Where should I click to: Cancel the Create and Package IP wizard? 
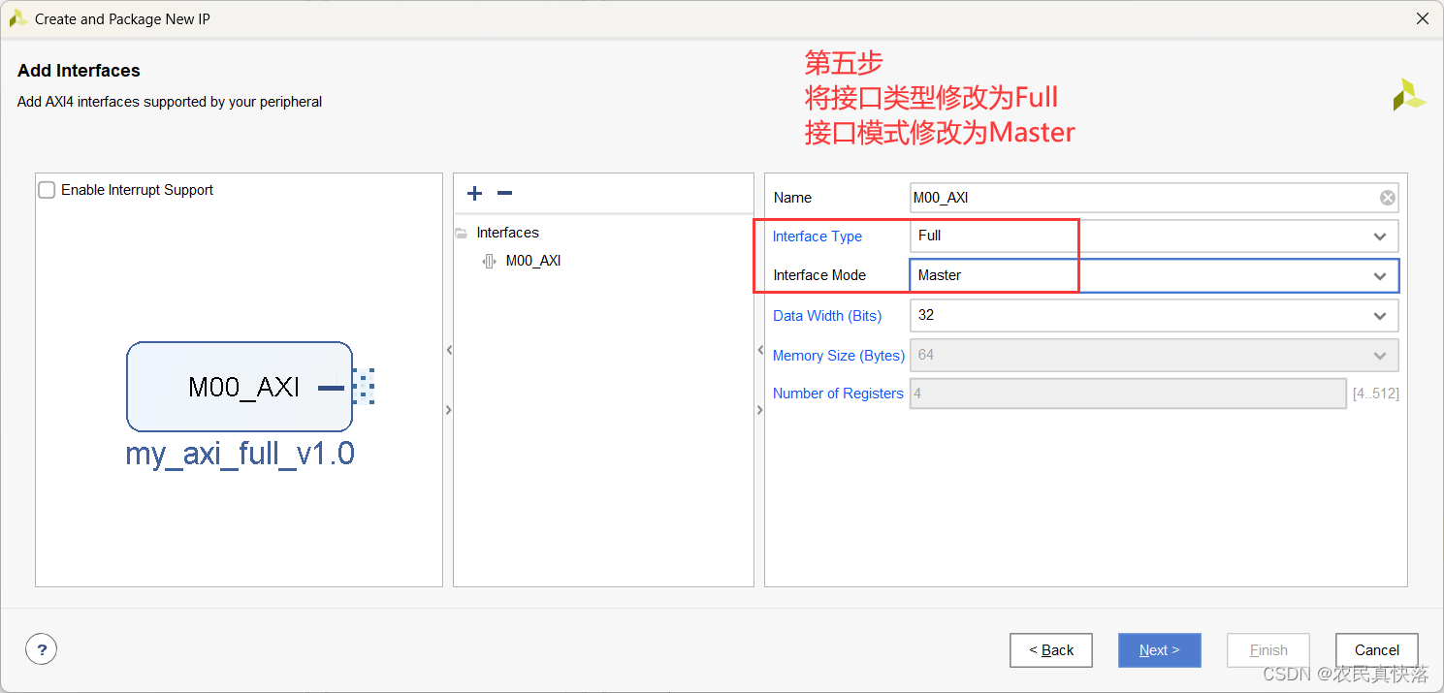coord(1376,650)
